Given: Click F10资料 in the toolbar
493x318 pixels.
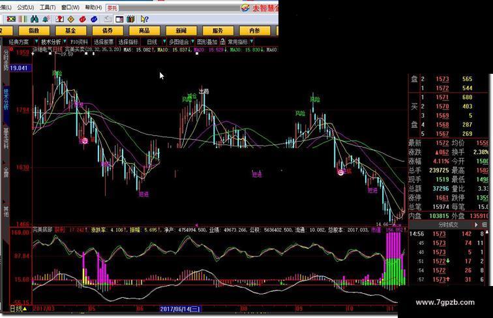Looking at the screenshot, I should click(x=79, y=42).
